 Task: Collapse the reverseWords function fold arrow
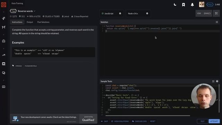pyautogui.click(x=104, y=26)
